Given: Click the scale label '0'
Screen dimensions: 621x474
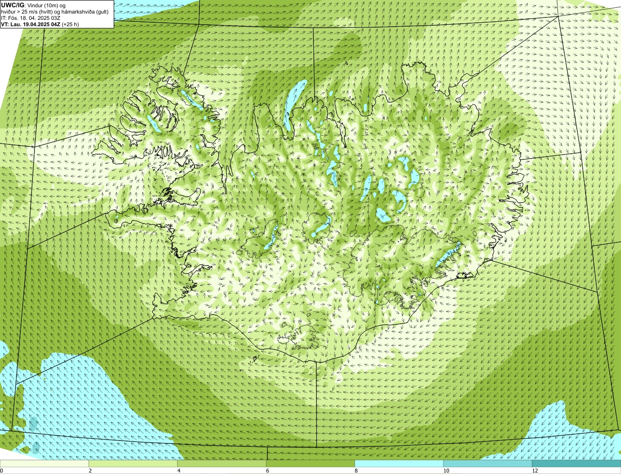Looking at the screenshot, I should click(x=1, y=471).
